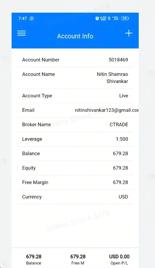The height and width of the screenshot is (268, 155).
Task: Select the Broker Name CTRADE row
Action: (75, 124)
